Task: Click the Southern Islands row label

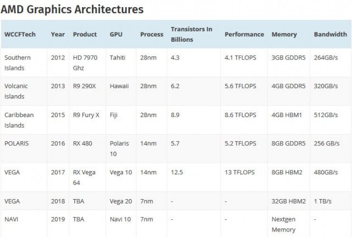Action: 18,62
